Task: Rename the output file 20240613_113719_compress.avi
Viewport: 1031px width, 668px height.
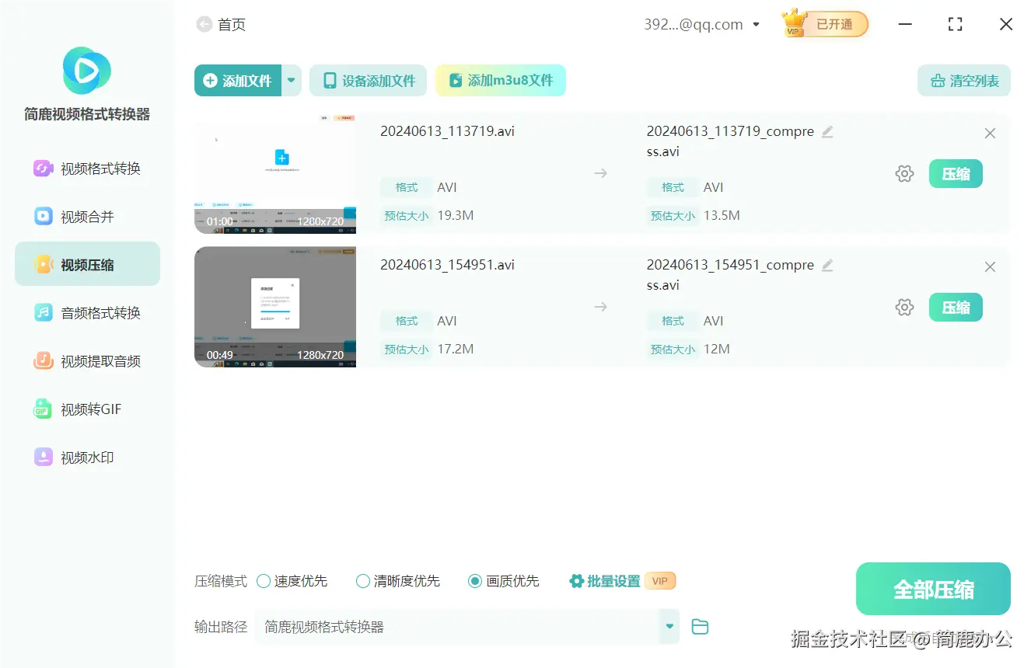Action: pos(827,132)
